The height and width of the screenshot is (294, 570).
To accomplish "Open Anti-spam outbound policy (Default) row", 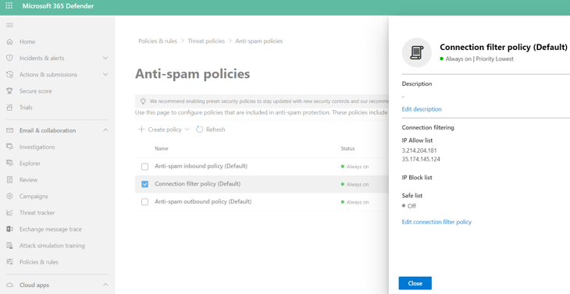I will 203,201.
